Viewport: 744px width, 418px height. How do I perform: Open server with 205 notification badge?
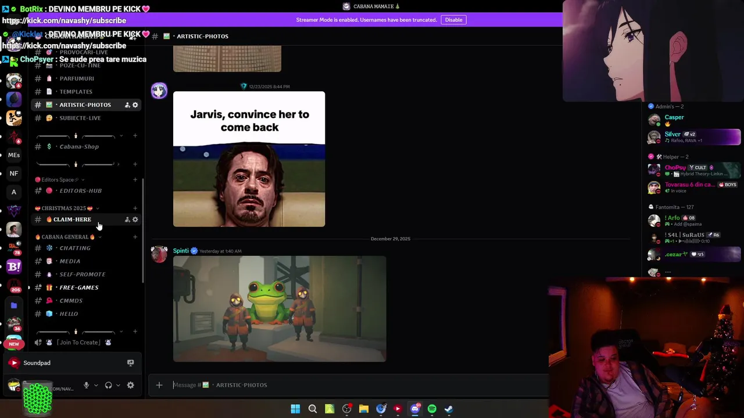pyautogui.click(x=14, y=285)
